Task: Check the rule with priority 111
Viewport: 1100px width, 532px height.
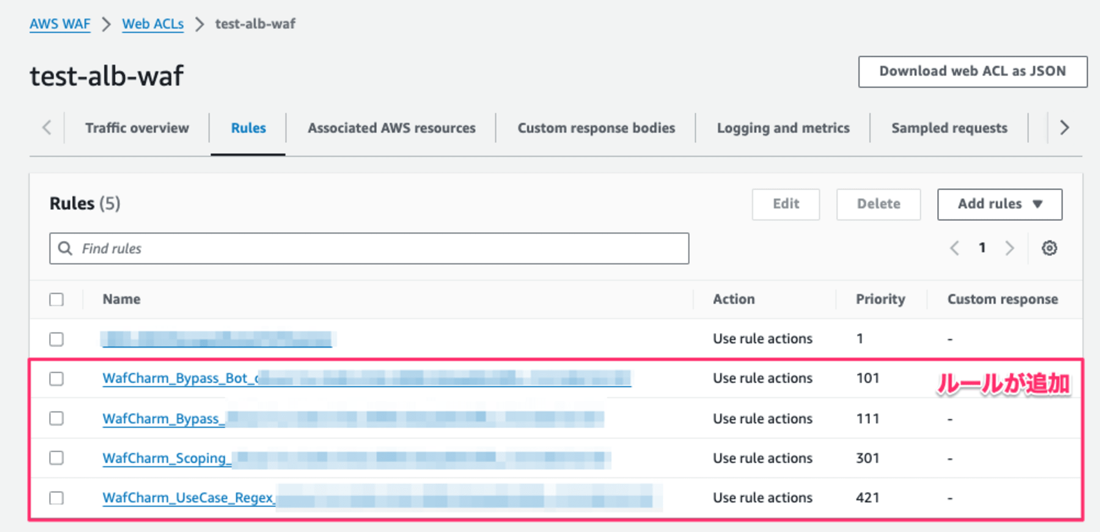Action: click(56, 418)
